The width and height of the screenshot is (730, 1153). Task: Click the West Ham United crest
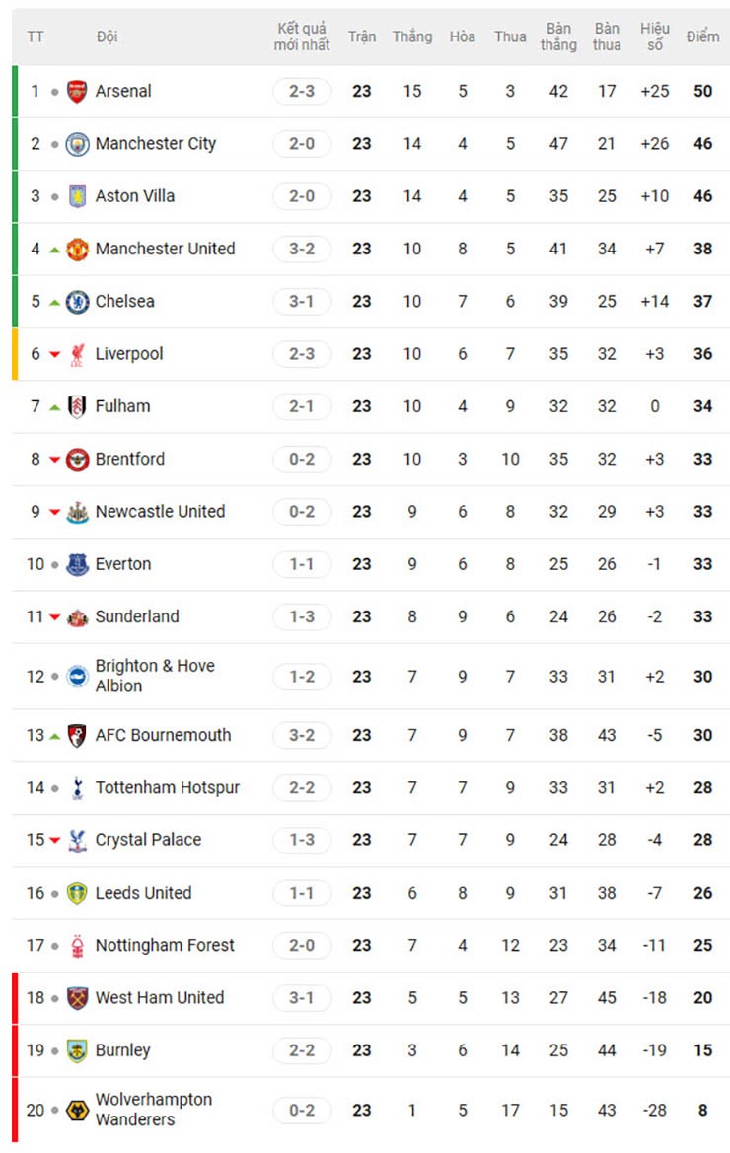(77, 998)
